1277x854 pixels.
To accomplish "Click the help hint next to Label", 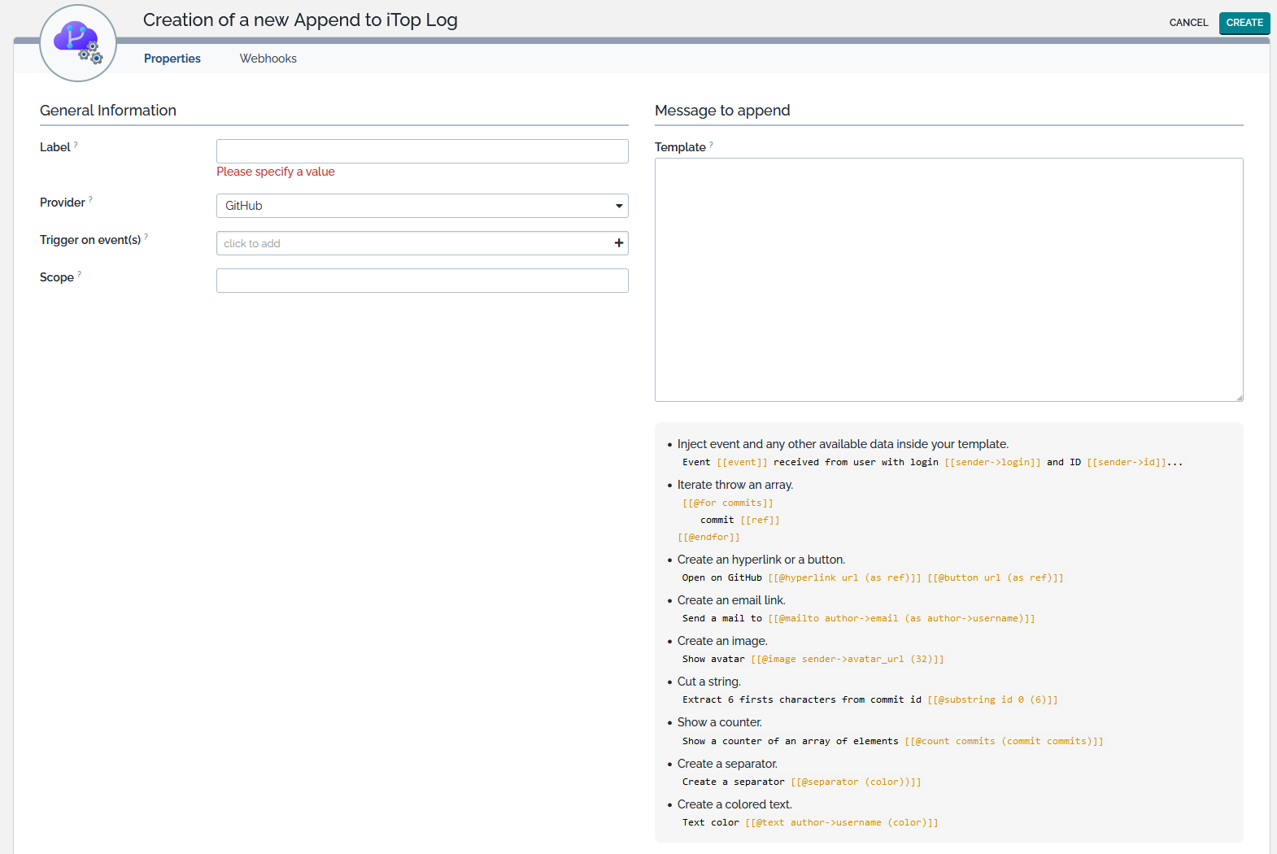I will click(76, 145).
